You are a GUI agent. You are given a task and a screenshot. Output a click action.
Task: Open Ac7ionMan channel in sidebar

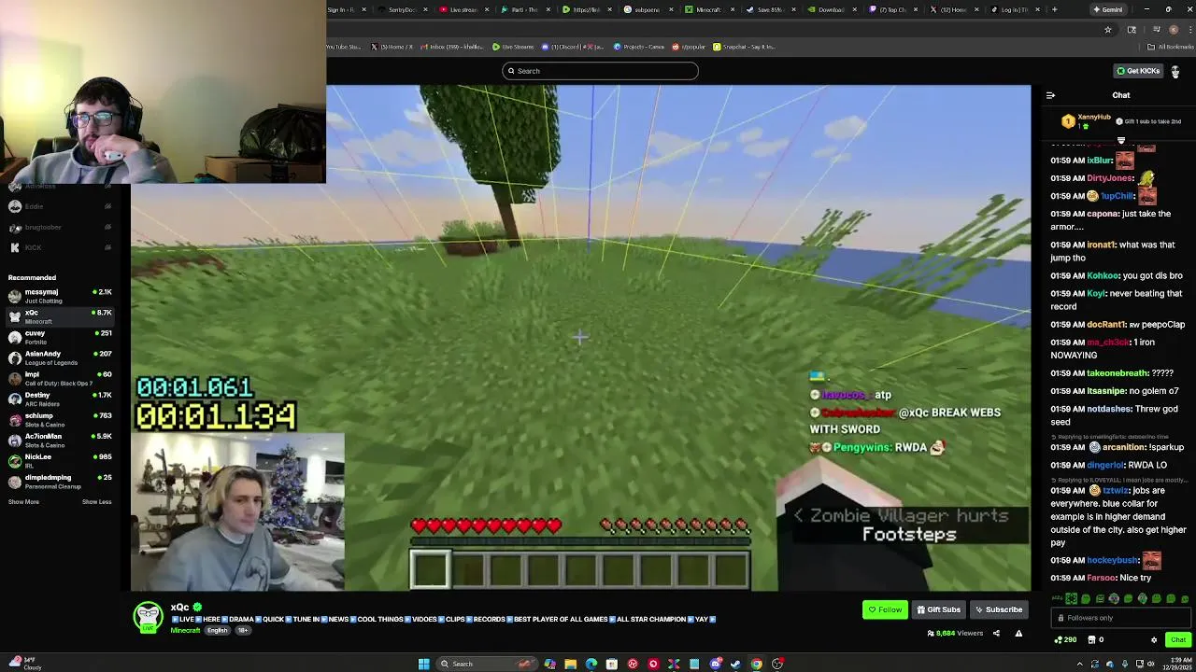[x=60, y=440]
